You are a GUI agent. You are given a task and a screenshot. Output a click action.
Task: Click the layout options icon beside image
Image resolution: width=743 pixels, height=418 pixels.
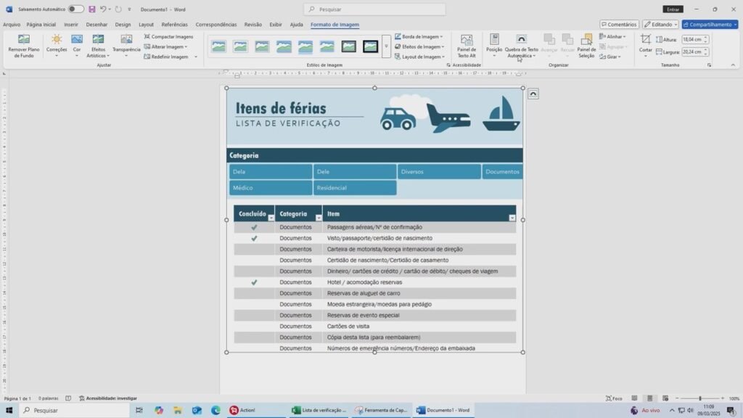(533, 94)
